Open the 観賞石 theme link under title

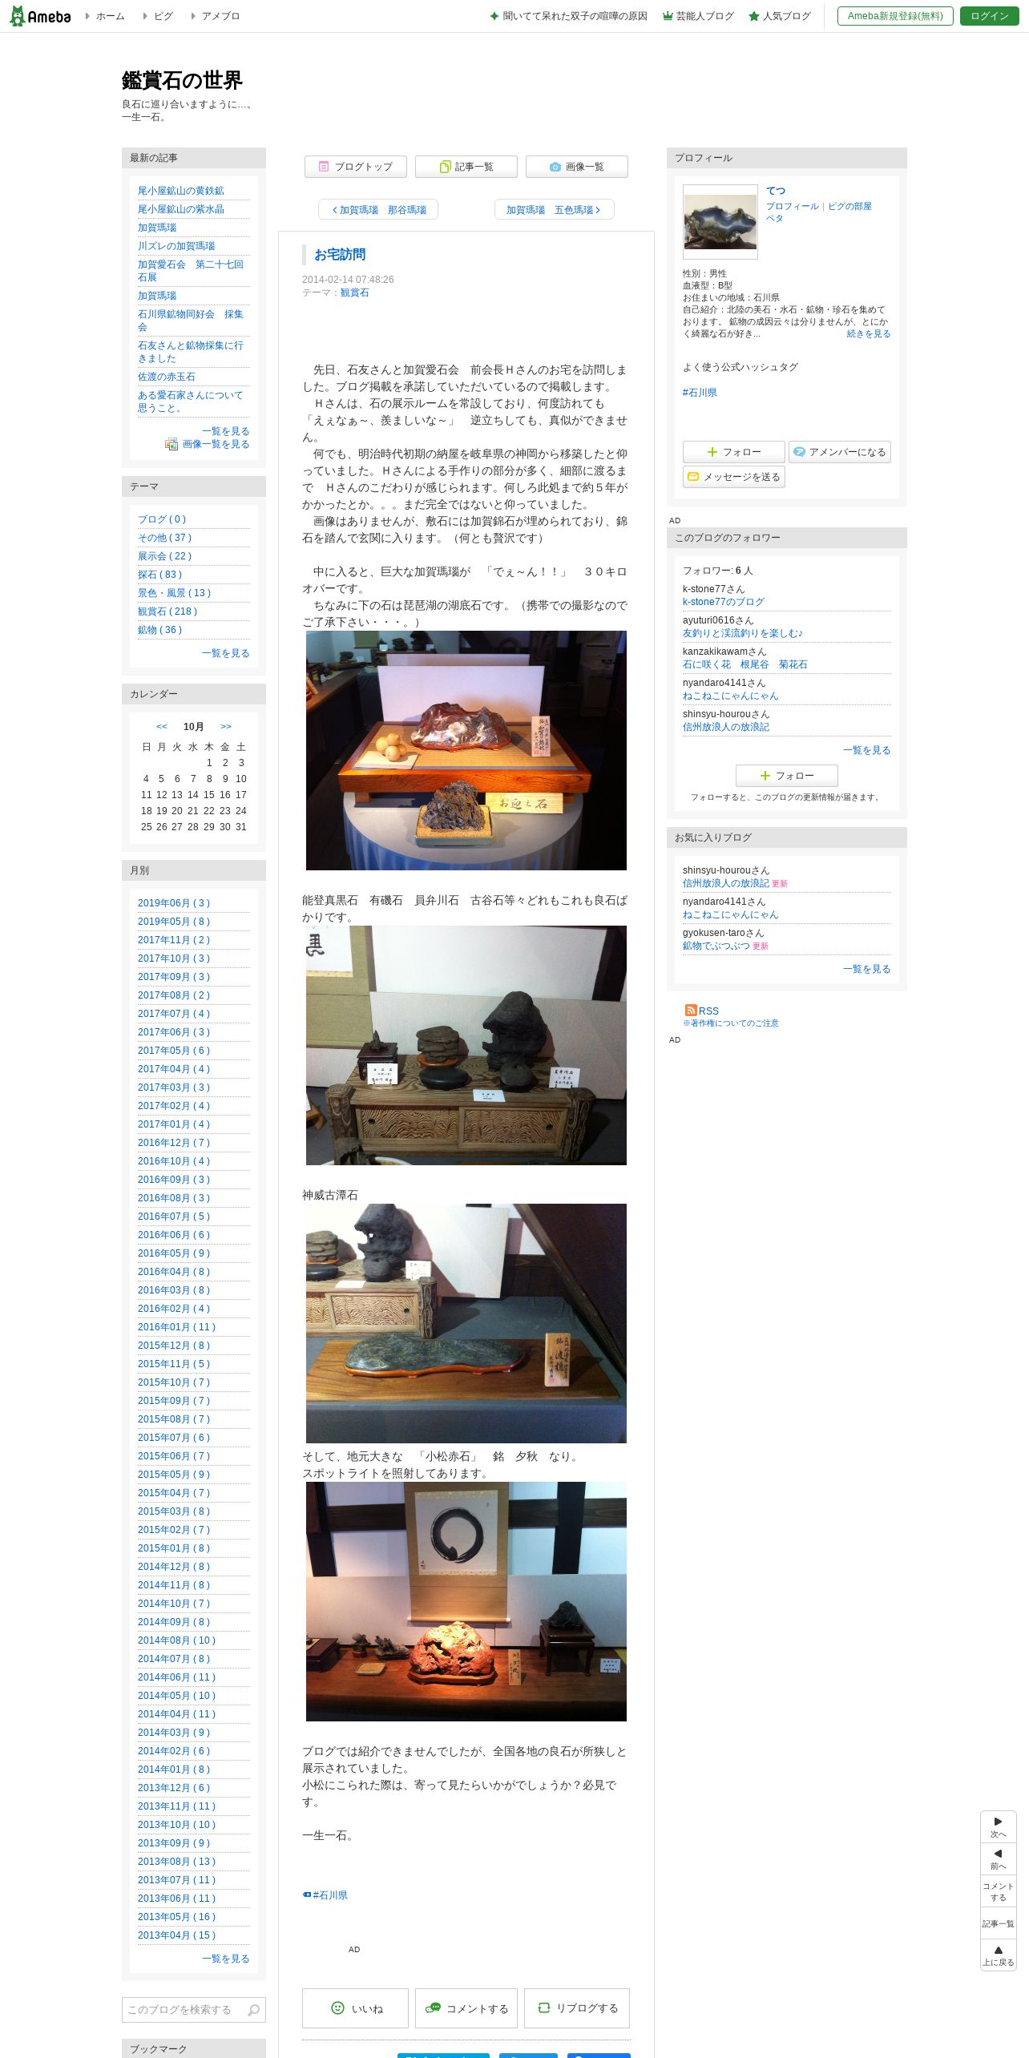pos(355,293)
